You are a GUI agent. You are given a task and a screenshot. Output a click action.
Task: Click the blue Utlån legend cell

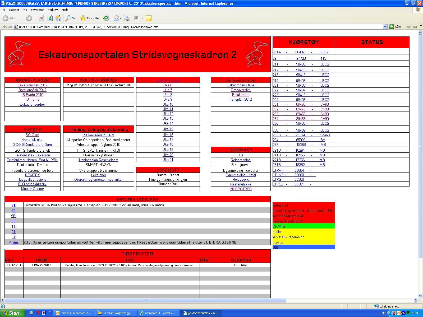pos(304,247)
